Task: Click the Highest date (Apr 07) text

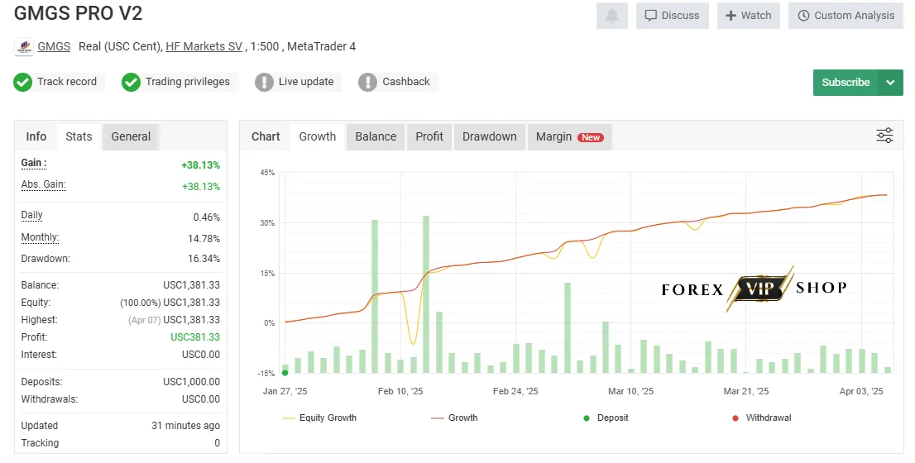Action: [x=144, y=320]
